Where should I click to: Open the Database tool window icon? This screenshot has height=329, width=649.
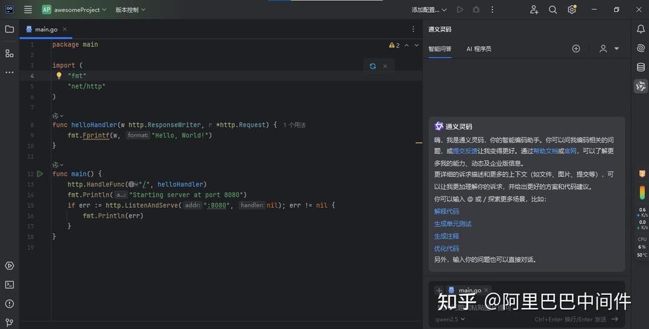tap(640, 67)
